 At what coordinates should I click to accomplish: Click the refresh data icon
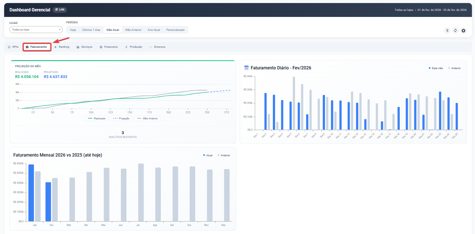(x=455, y=31)
